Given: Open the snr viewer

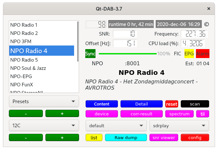Looking at the screenshot, I should point(164,137).
